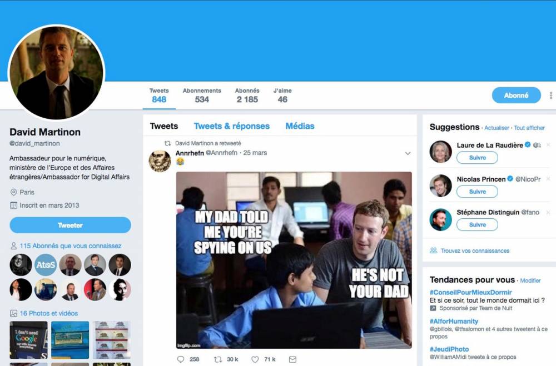The image size is (556, 366).
Task: Switch to the Tweets & réponses tab
Action: point(231,126)
